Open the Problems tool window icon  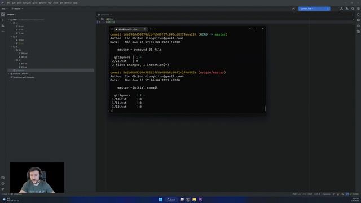tap(3, 184)
